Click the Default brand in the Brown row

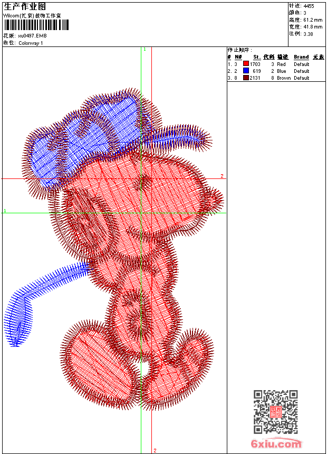(x=302, y=78)
